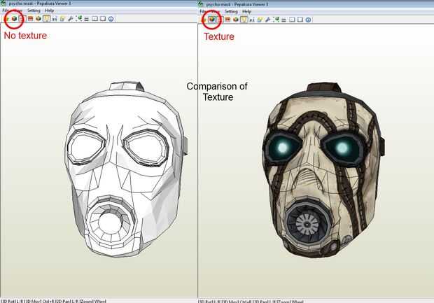The width and height of the screenshot is (434, 303).
Task: Open Setting menu in left window
Action: pos(34,10)
